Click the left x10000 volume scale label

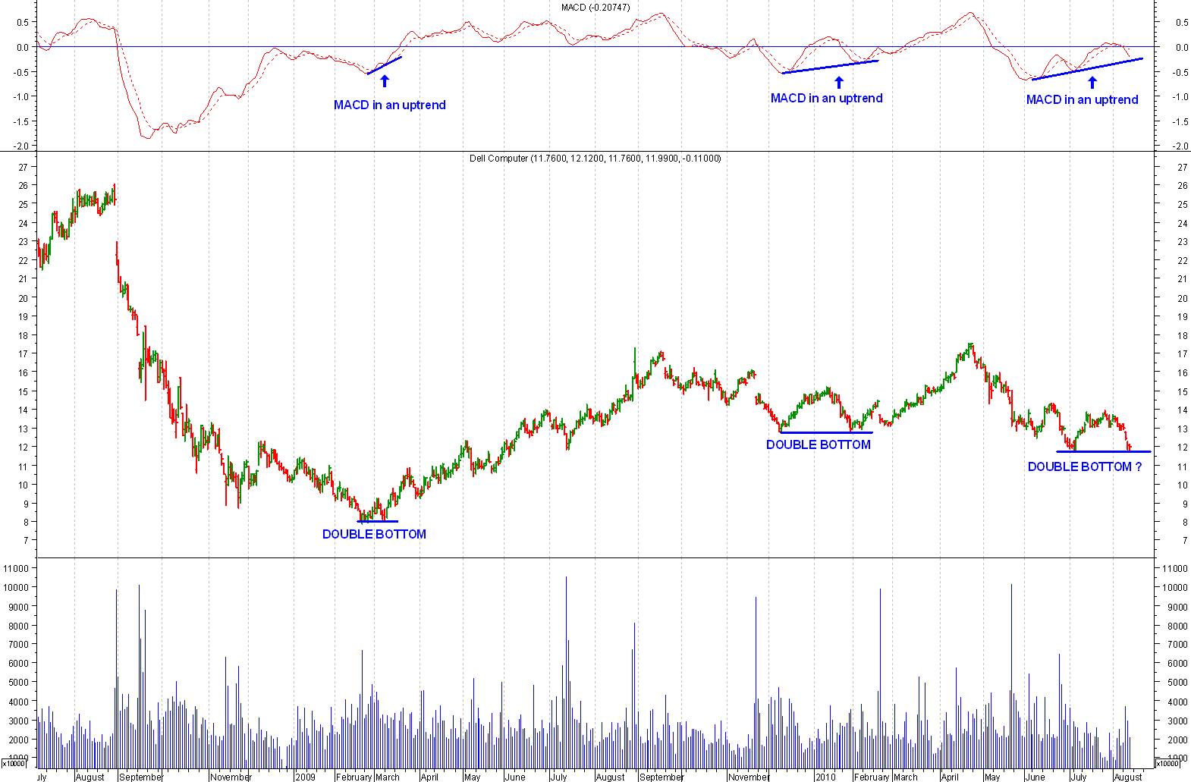pos(14,763)
